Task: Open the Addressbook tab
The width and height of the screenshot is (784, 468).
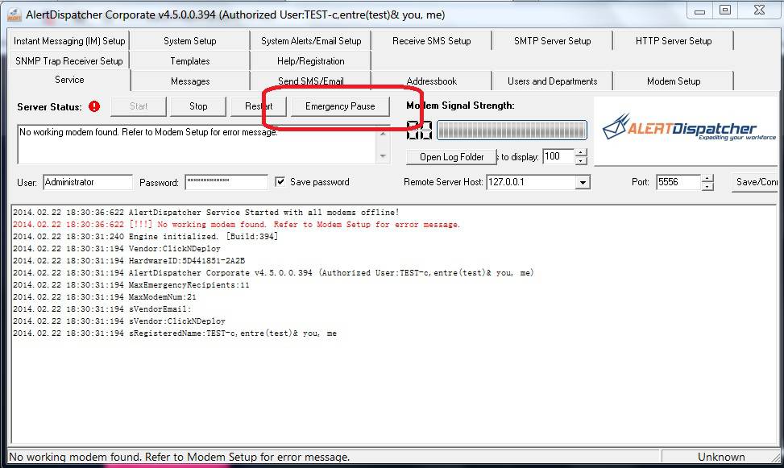Action: [432, 81]
